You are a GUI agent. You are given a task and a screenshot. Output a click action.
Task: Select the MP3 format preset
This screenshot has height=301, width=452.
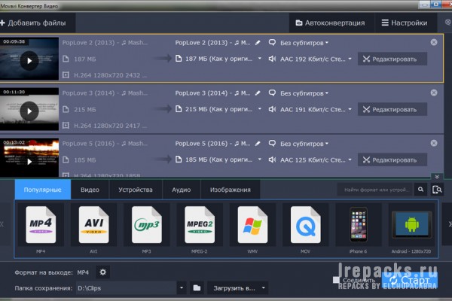(x=147, y=229)
